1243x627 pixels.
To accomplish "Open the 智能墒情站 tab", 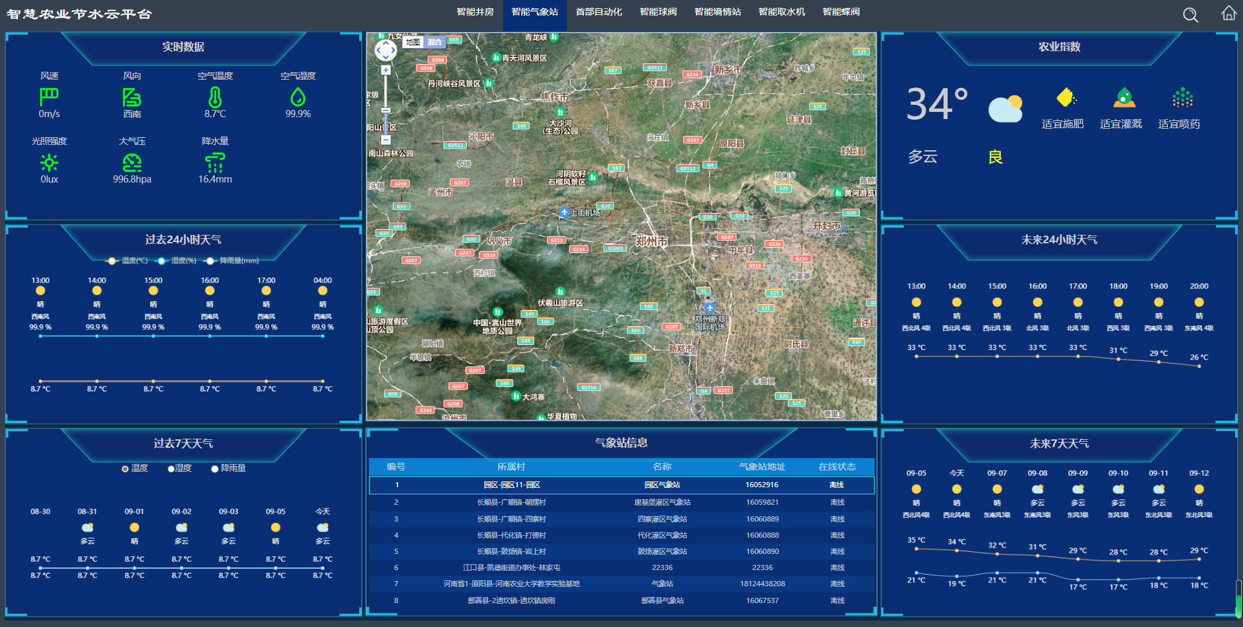I will [x=717, y=12].
